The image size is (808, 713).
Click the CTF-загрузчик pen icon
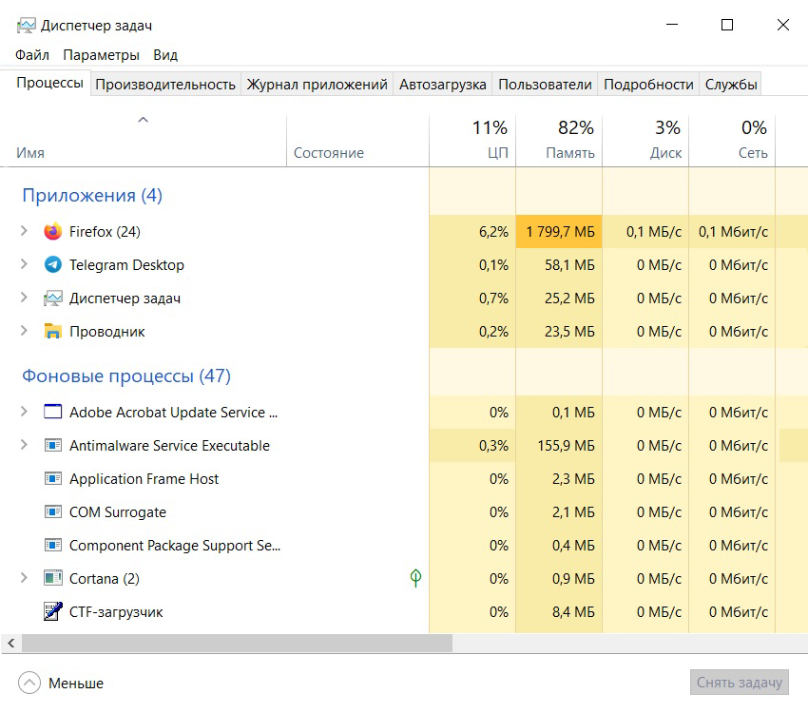coord(53,612)
